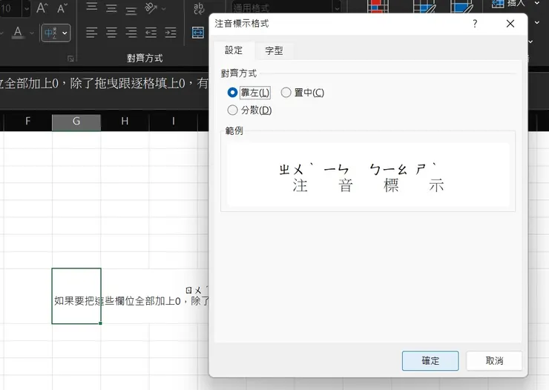Select column G header
This screenshot has height=390, width=549.
pyautogui.click(x=76, y=122)
